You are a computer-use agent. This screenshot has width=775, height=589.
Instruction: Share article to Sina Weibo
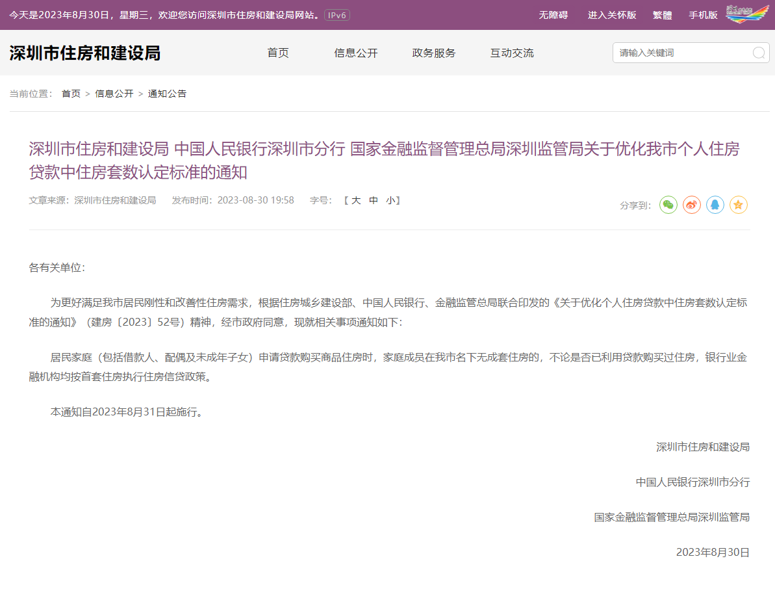(692, 205)
